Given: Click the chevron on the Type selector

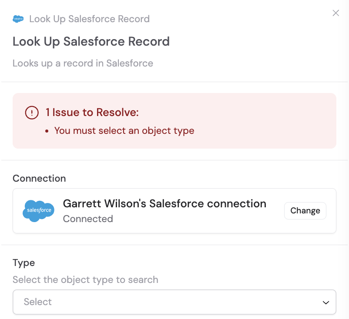Looking at the screenshot, I should pos(325,302).
